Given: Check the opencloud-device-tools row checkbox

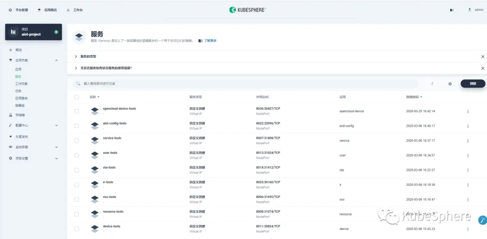Looking at the screenshot, I should (76, 111).
